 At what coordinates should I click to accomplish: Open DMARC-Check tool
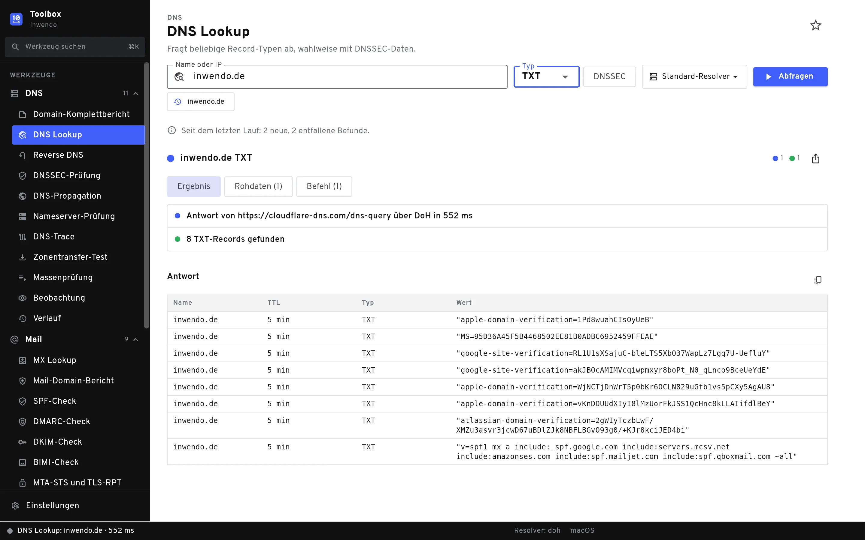(78, 421)
